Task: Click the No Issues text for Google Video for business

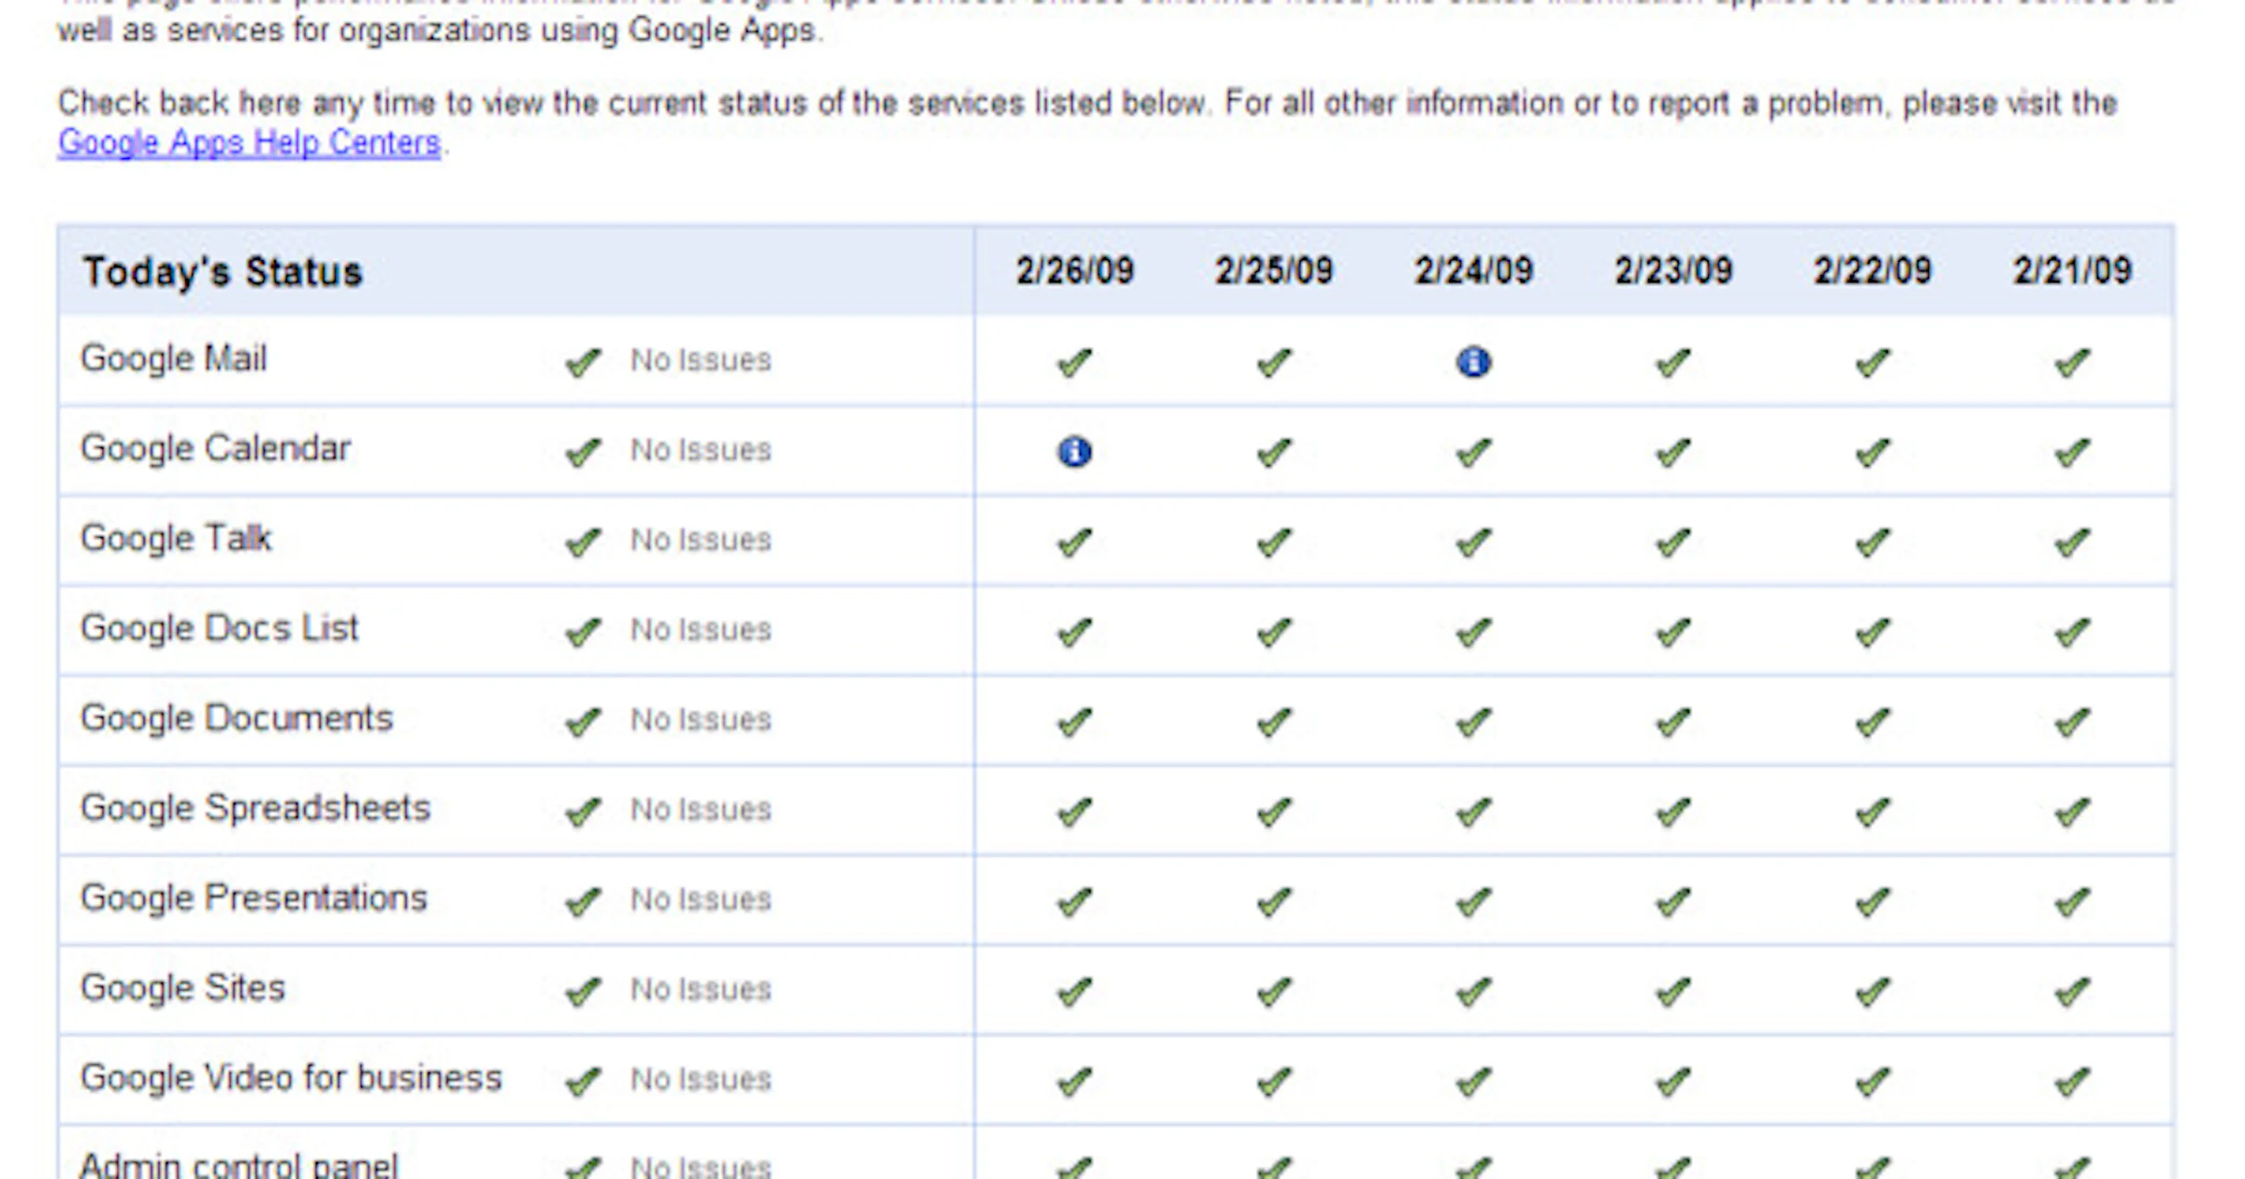Action: point(701,1079)
